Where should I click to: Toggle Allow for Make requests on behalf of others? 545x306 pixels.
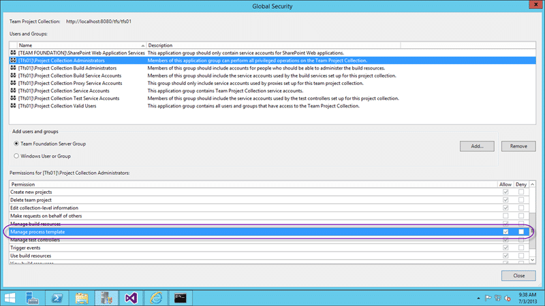tap(505, 216)
